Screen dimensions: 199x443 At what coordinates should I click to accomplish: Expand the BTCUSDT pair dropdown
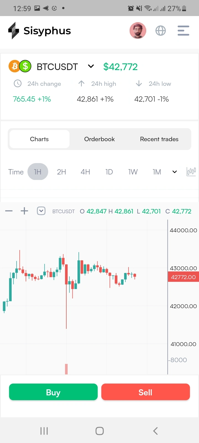click(x=91, y=66)
